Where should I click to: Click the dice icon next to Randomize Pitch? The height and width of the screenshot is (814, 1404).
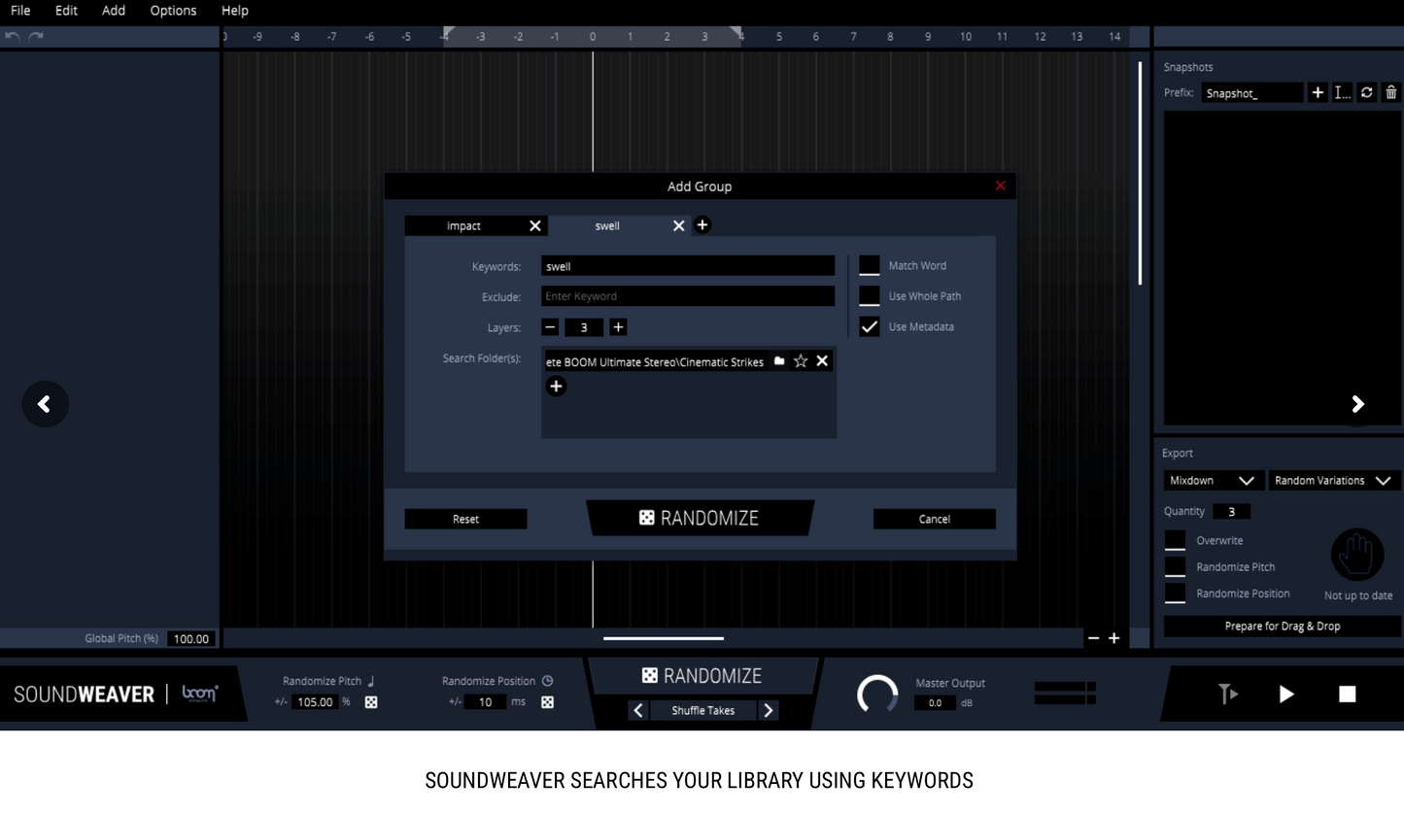tap(370, 701)
